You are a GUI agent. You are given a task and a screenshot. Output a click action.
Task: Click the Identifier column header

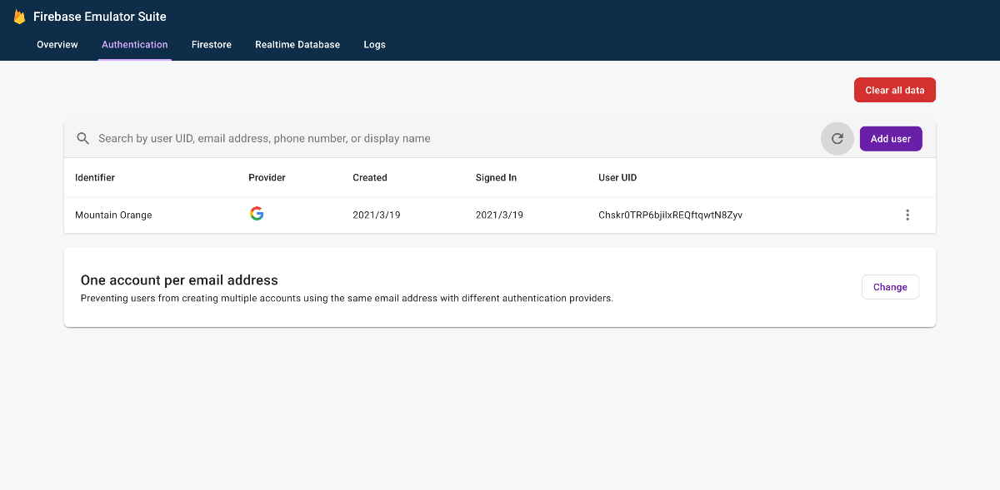(95, 178)
